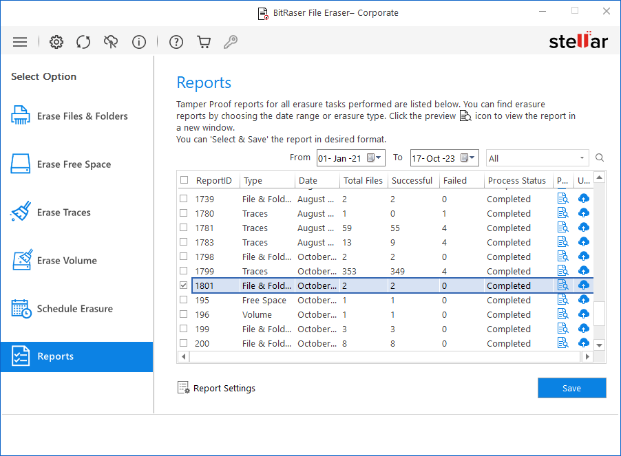This screenshot has height=456, width=621.
Task: Open Erase Volume option
Action: [x=54, y=260]
